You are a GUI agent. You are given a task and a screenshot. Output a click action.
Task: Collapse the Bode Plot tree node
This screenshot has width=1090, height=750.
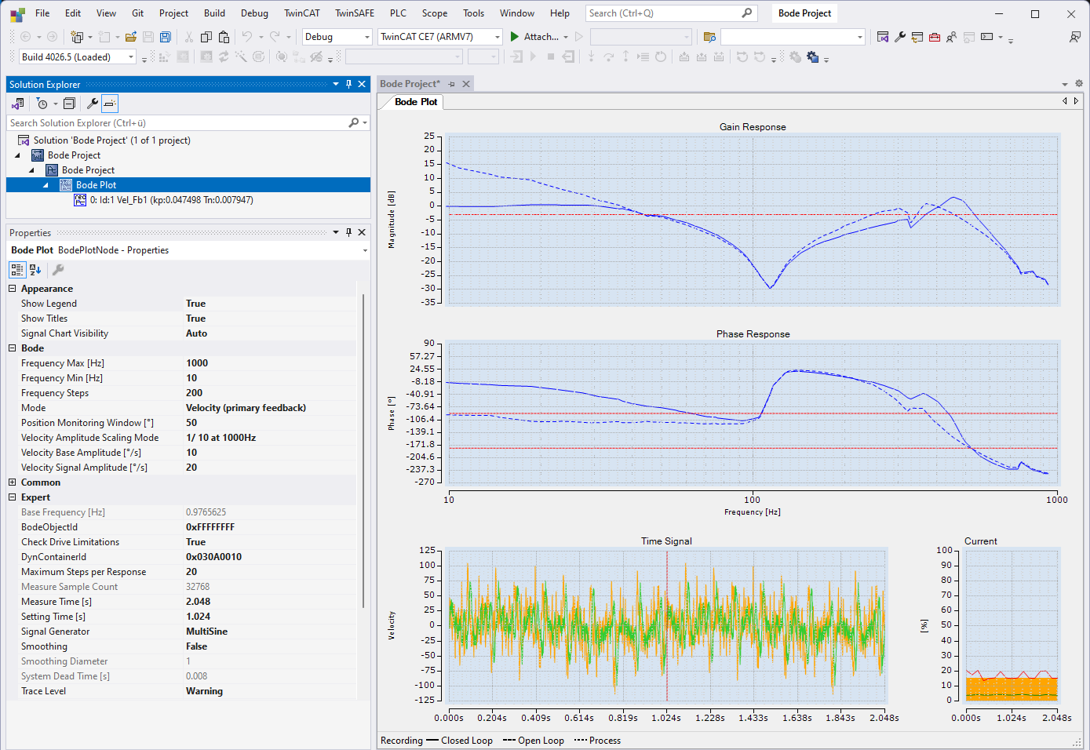tap(46, 185)
